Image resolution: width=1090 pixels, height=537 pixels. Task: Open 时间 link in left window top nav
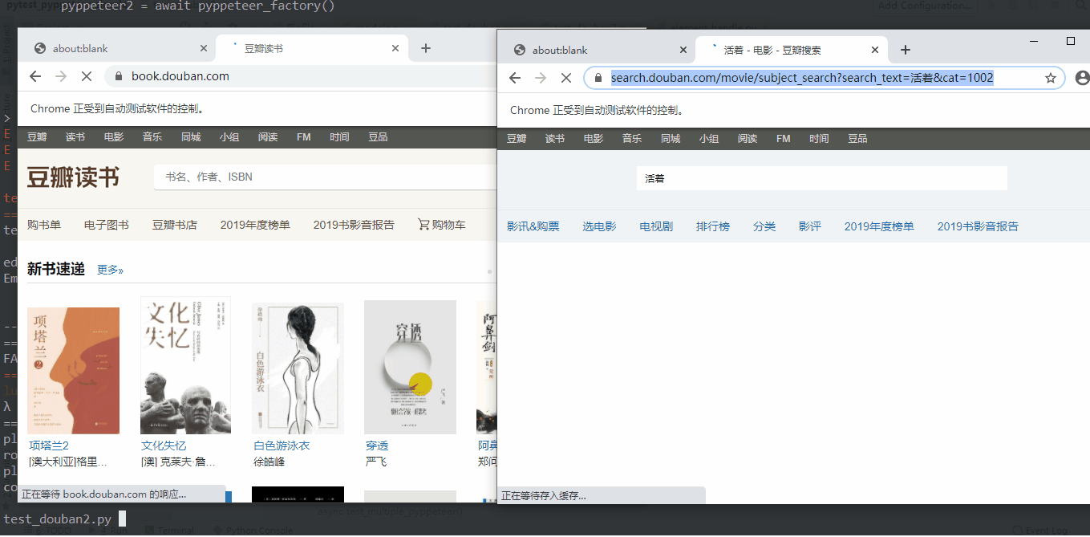[x=339, y=137]
